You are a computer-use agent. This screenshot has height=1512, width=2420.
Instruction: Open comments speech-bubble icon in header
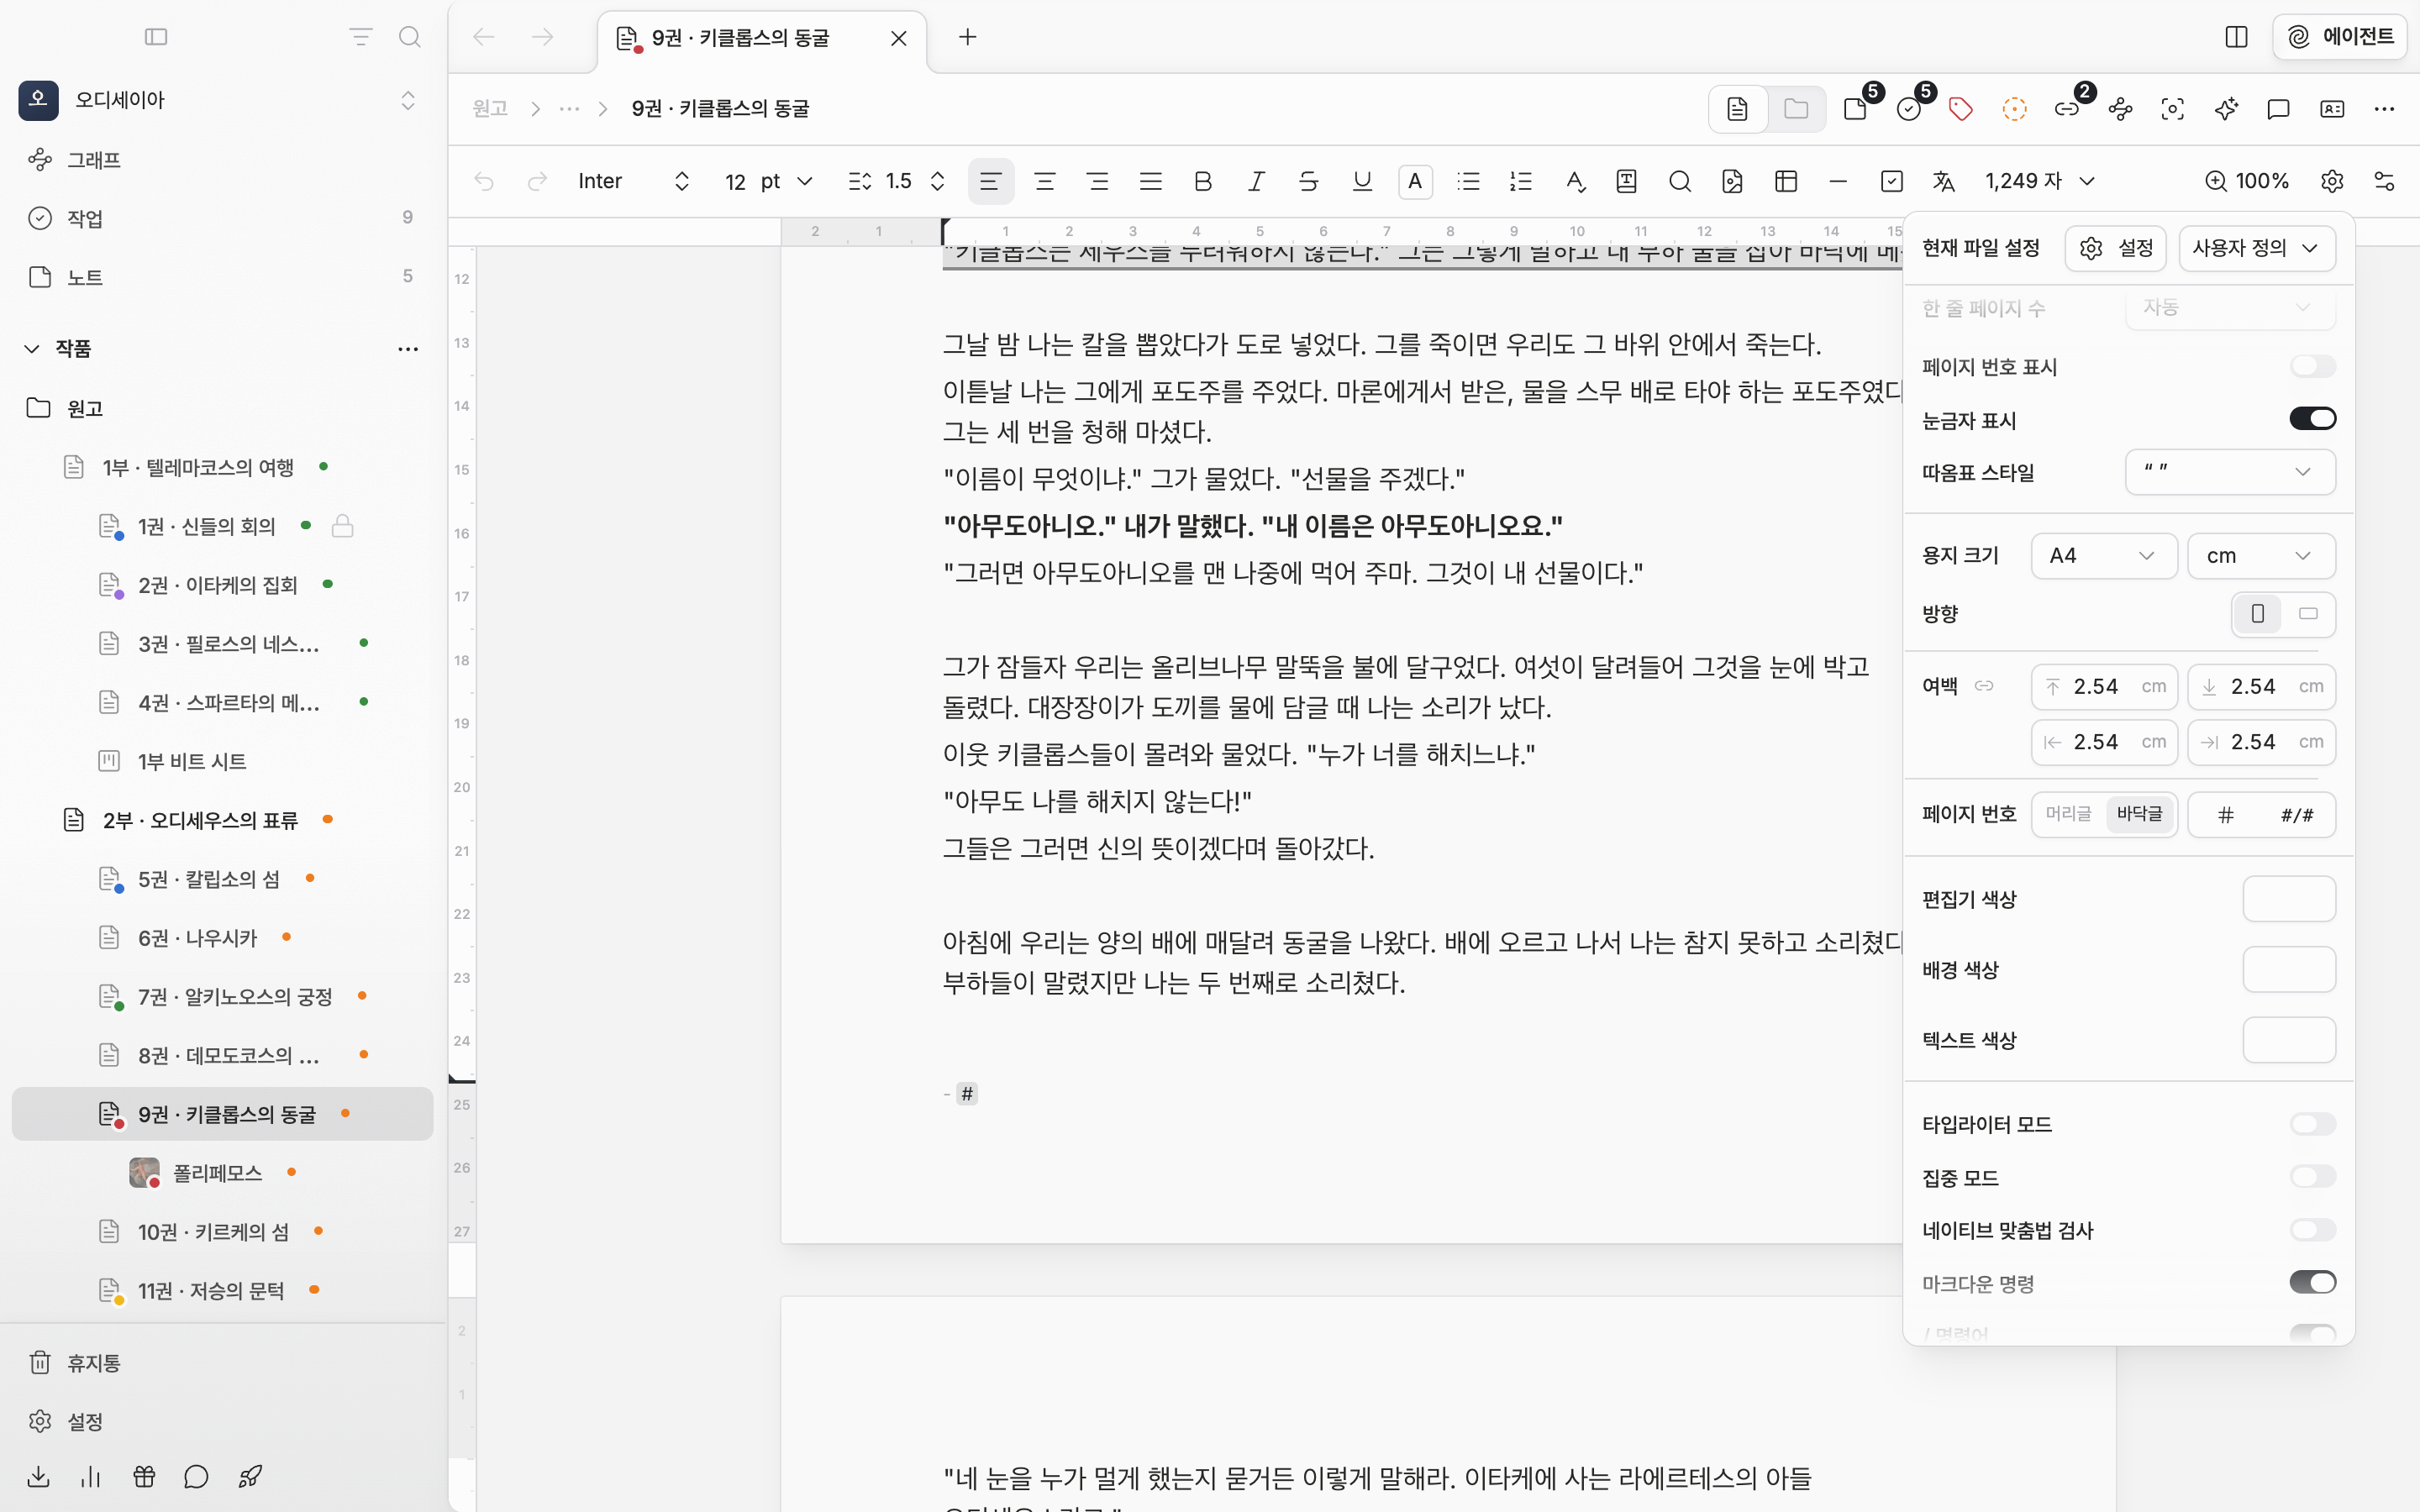point(2278,109)
